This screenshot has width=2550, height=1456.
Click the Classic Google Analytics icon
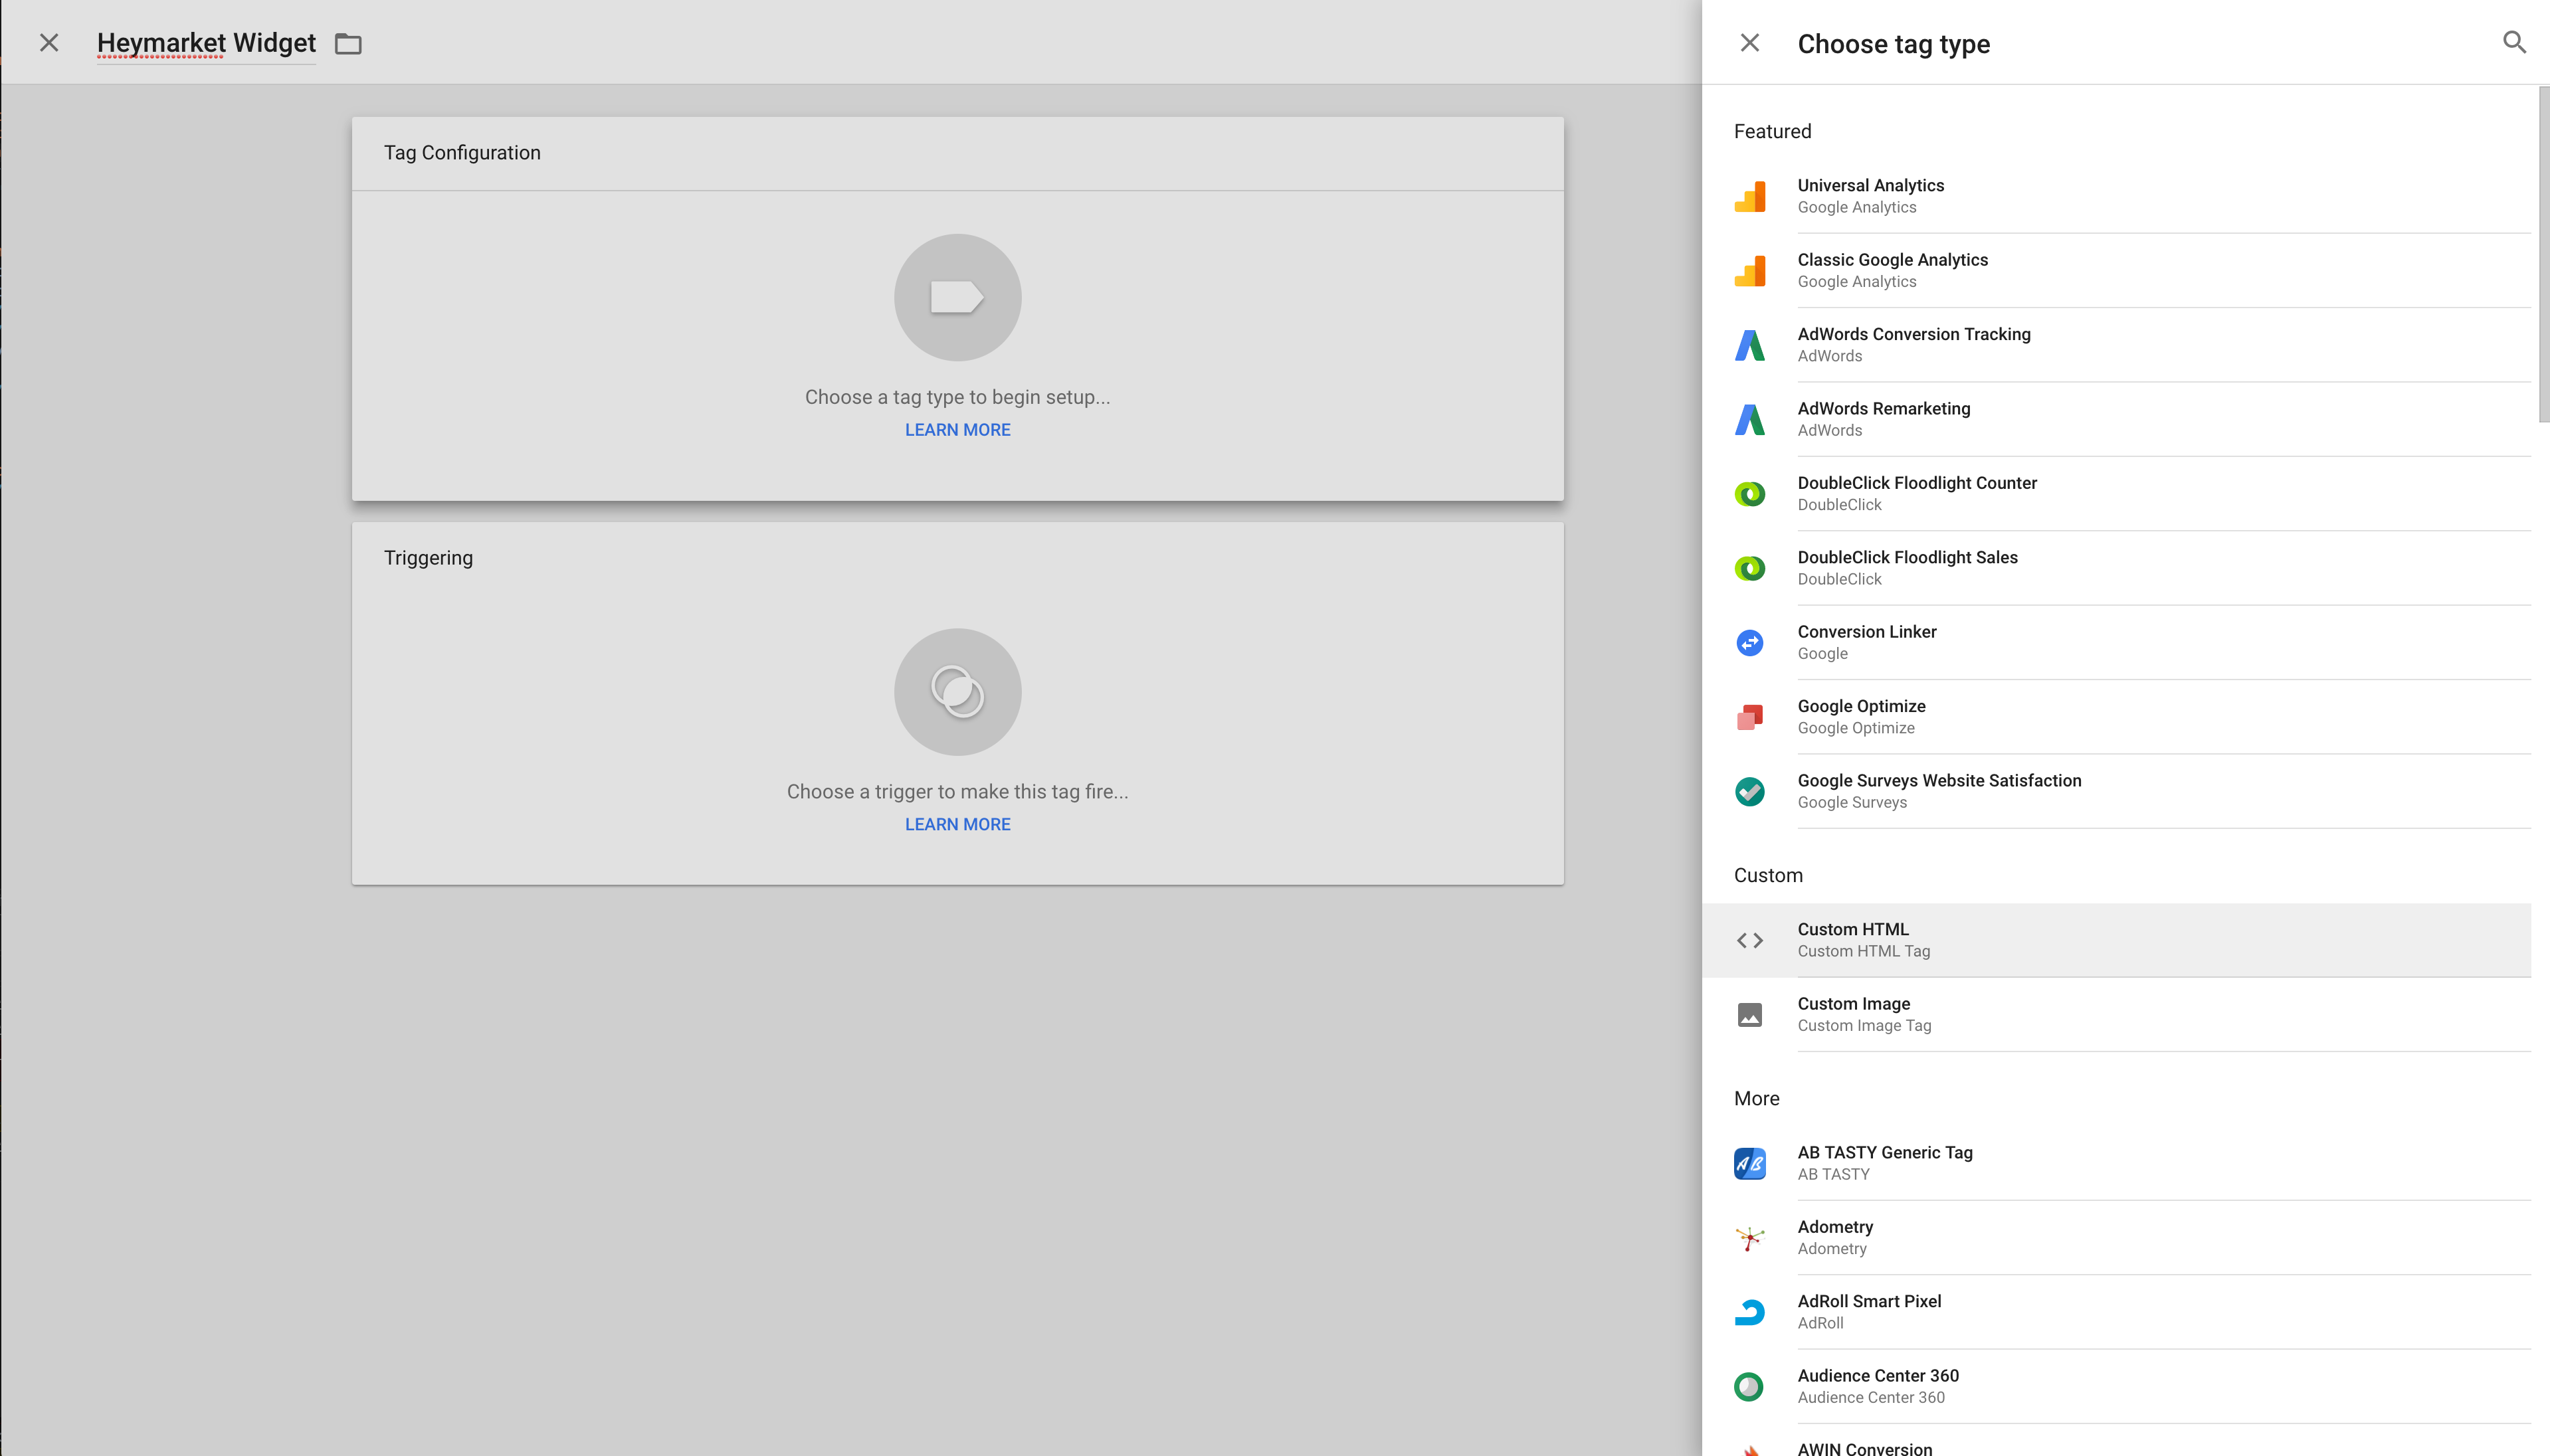pyautogui.click(x=1749, y=270)
